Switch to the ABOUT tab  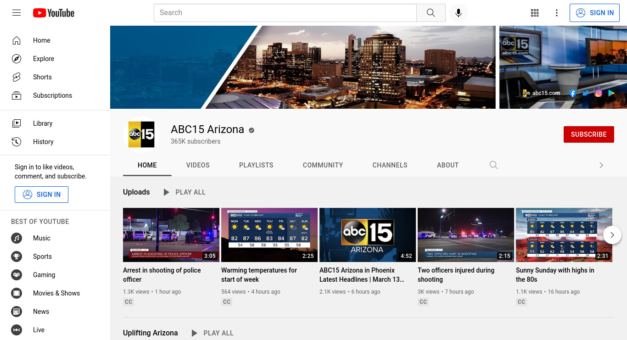click(448, 165)
